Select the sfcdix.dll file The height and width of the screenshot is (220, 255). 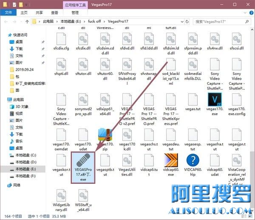(x=83, y=42)
